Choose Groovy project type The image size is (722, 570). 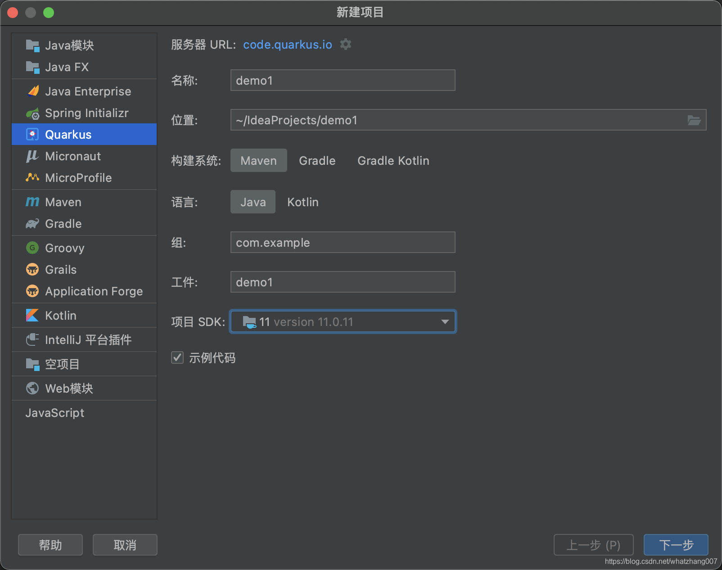[x=84, y=248]
